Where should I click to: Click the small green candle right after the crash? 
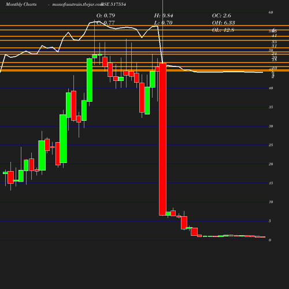pos(168,213)
